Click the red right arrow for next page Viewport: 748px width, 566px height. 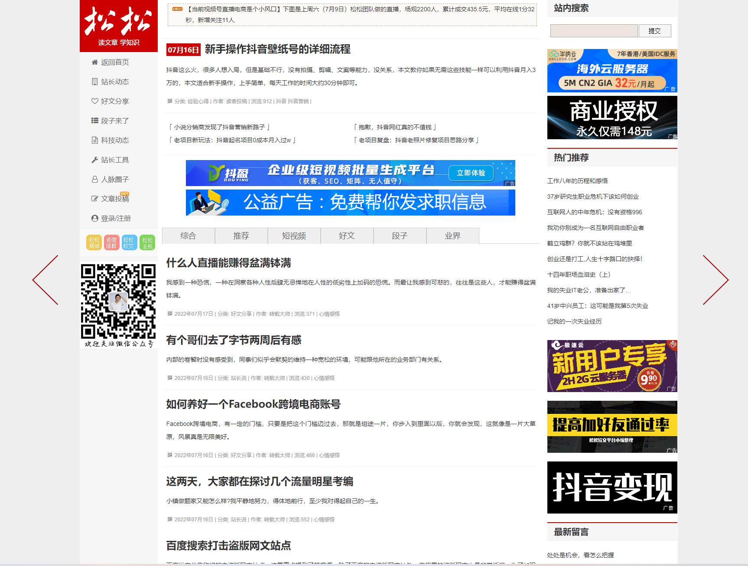point(715,280)
